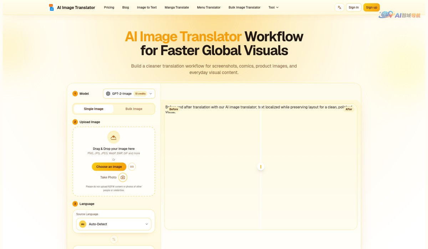
Task: Click the paste image link icon
Action: pos(132,166)
